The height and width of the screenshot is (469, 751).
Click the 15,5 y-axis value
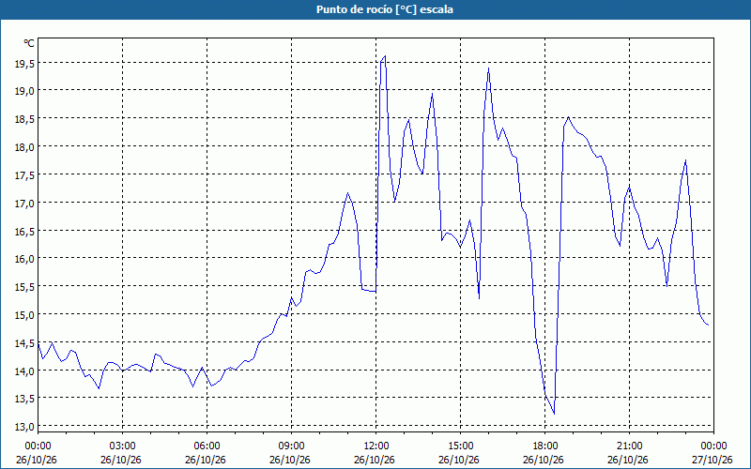[x=24, y=287]
